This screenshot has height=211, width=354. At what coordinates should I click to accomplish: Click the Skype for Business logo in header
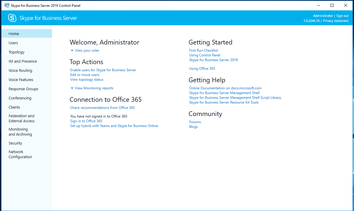pyautogui.click(x=12, y=18)
